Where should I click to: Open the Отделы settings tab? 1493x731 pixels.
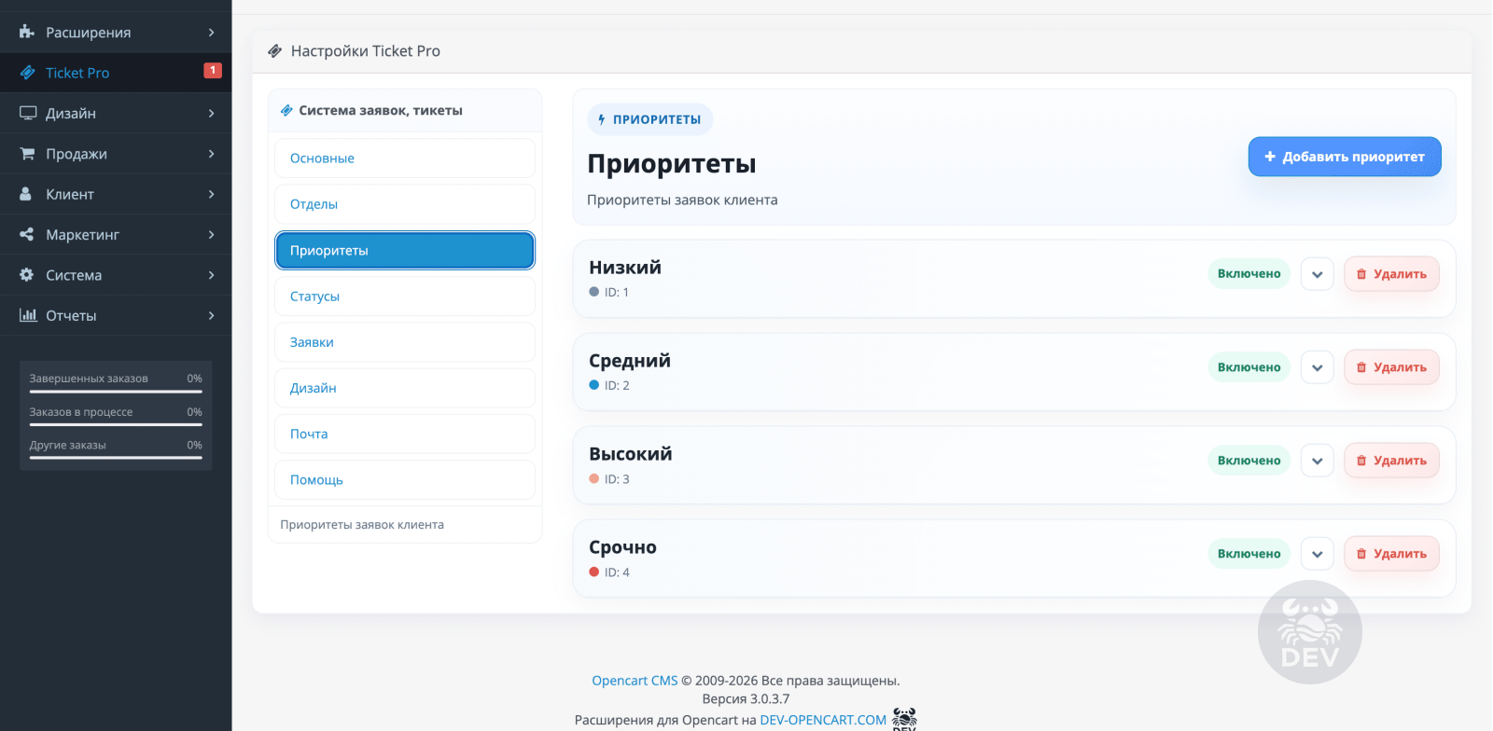point(405,204)
